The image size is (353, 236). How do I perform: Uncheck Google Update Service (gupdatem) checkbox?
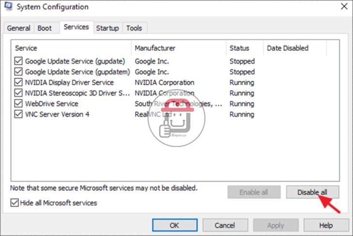pos(18,72)
